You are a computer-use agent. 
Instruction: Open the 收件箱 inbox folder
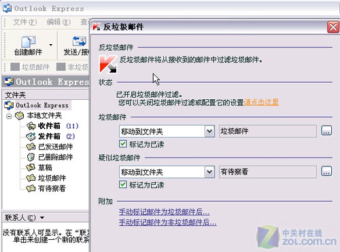[49, 126]
